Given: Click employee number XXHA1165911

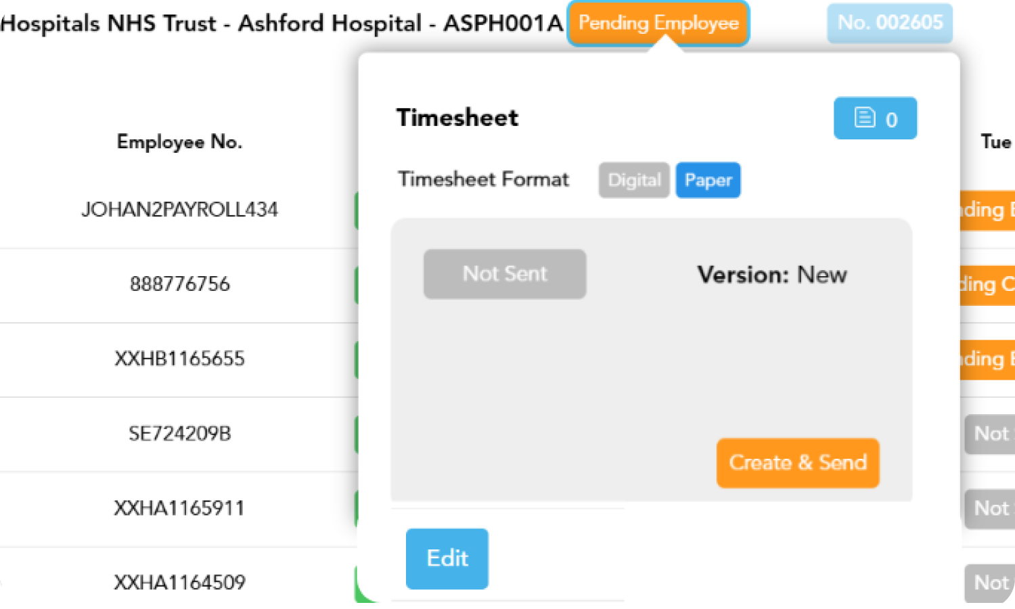Looking at the screenshot, I should [179, 508].
